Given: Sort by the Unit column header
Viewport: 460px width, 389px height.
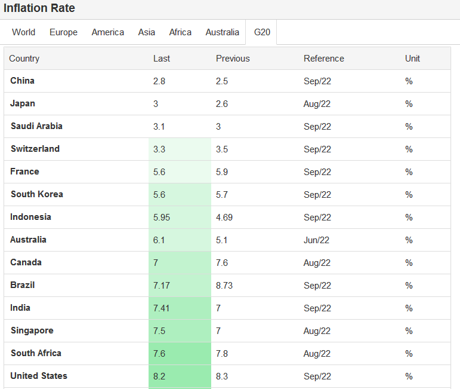Looking at the screenshot, I should [x=412, y=59].
